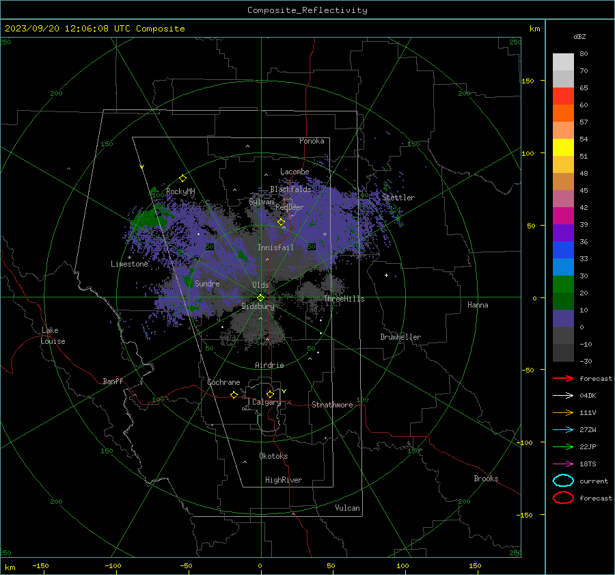Click the white 04DK arrow in legend
The width and height of the screenshot is (615, 575).
(x=564, y=396)
